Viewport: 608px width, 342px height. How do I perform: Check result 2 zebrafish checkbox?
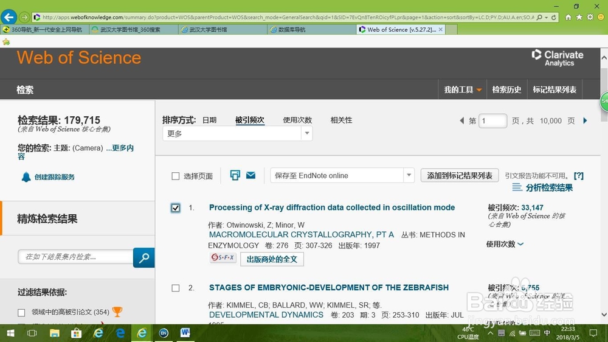click(x=176, y=288)
